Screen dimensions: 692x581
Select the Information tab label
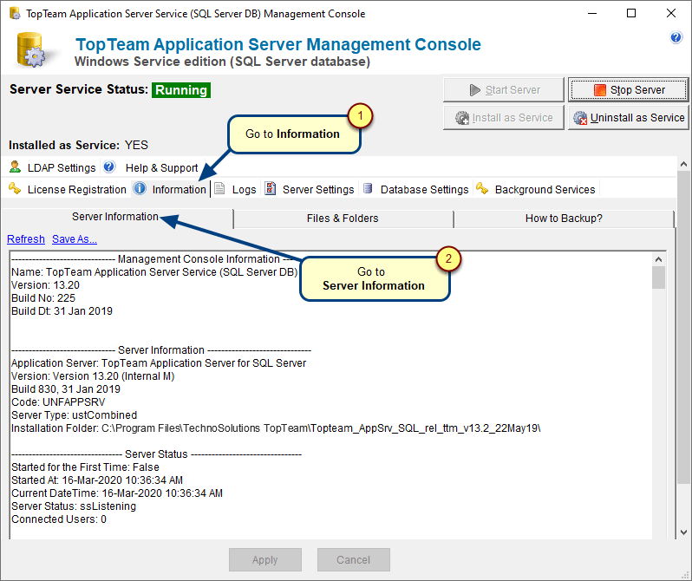click(180, 189)
